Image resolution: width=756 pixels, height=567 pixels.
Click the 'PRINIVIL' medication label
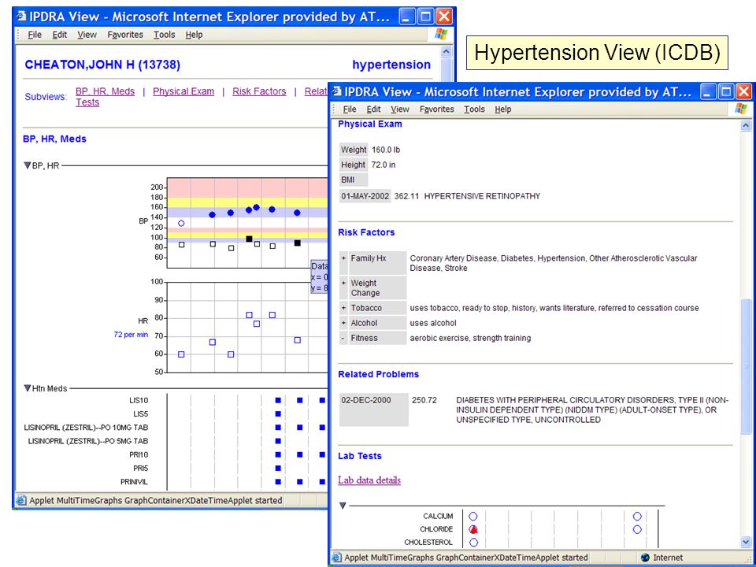134,482
